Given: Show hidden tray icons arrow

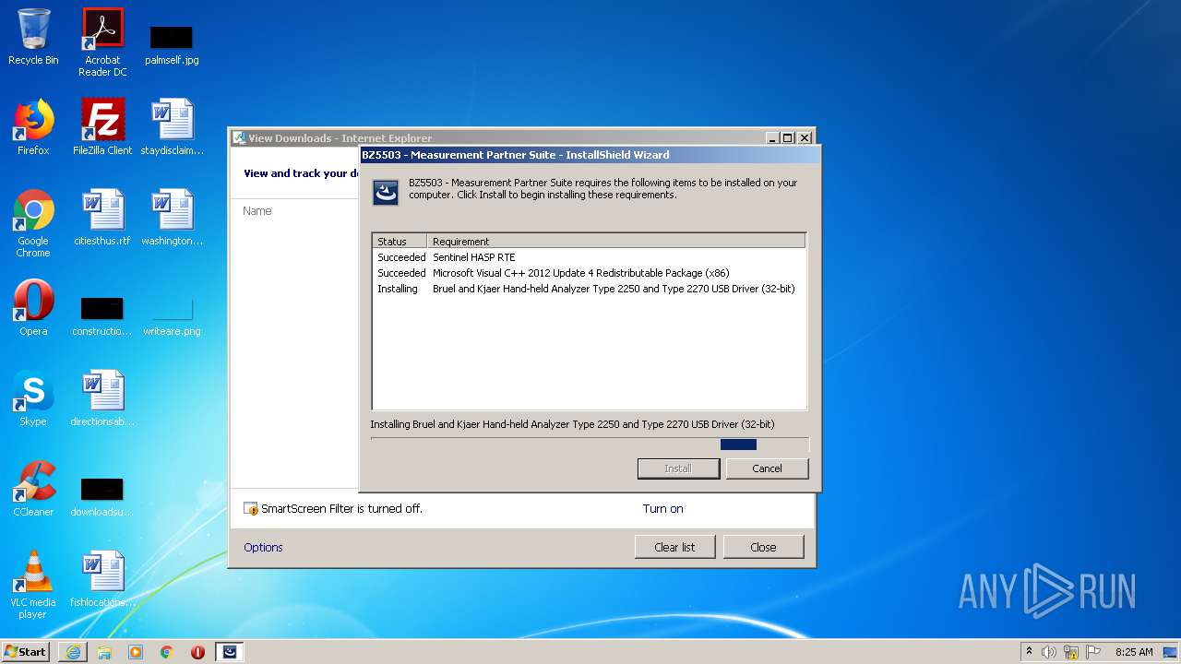Looking at the screenshot, I should click(1029, 652).
